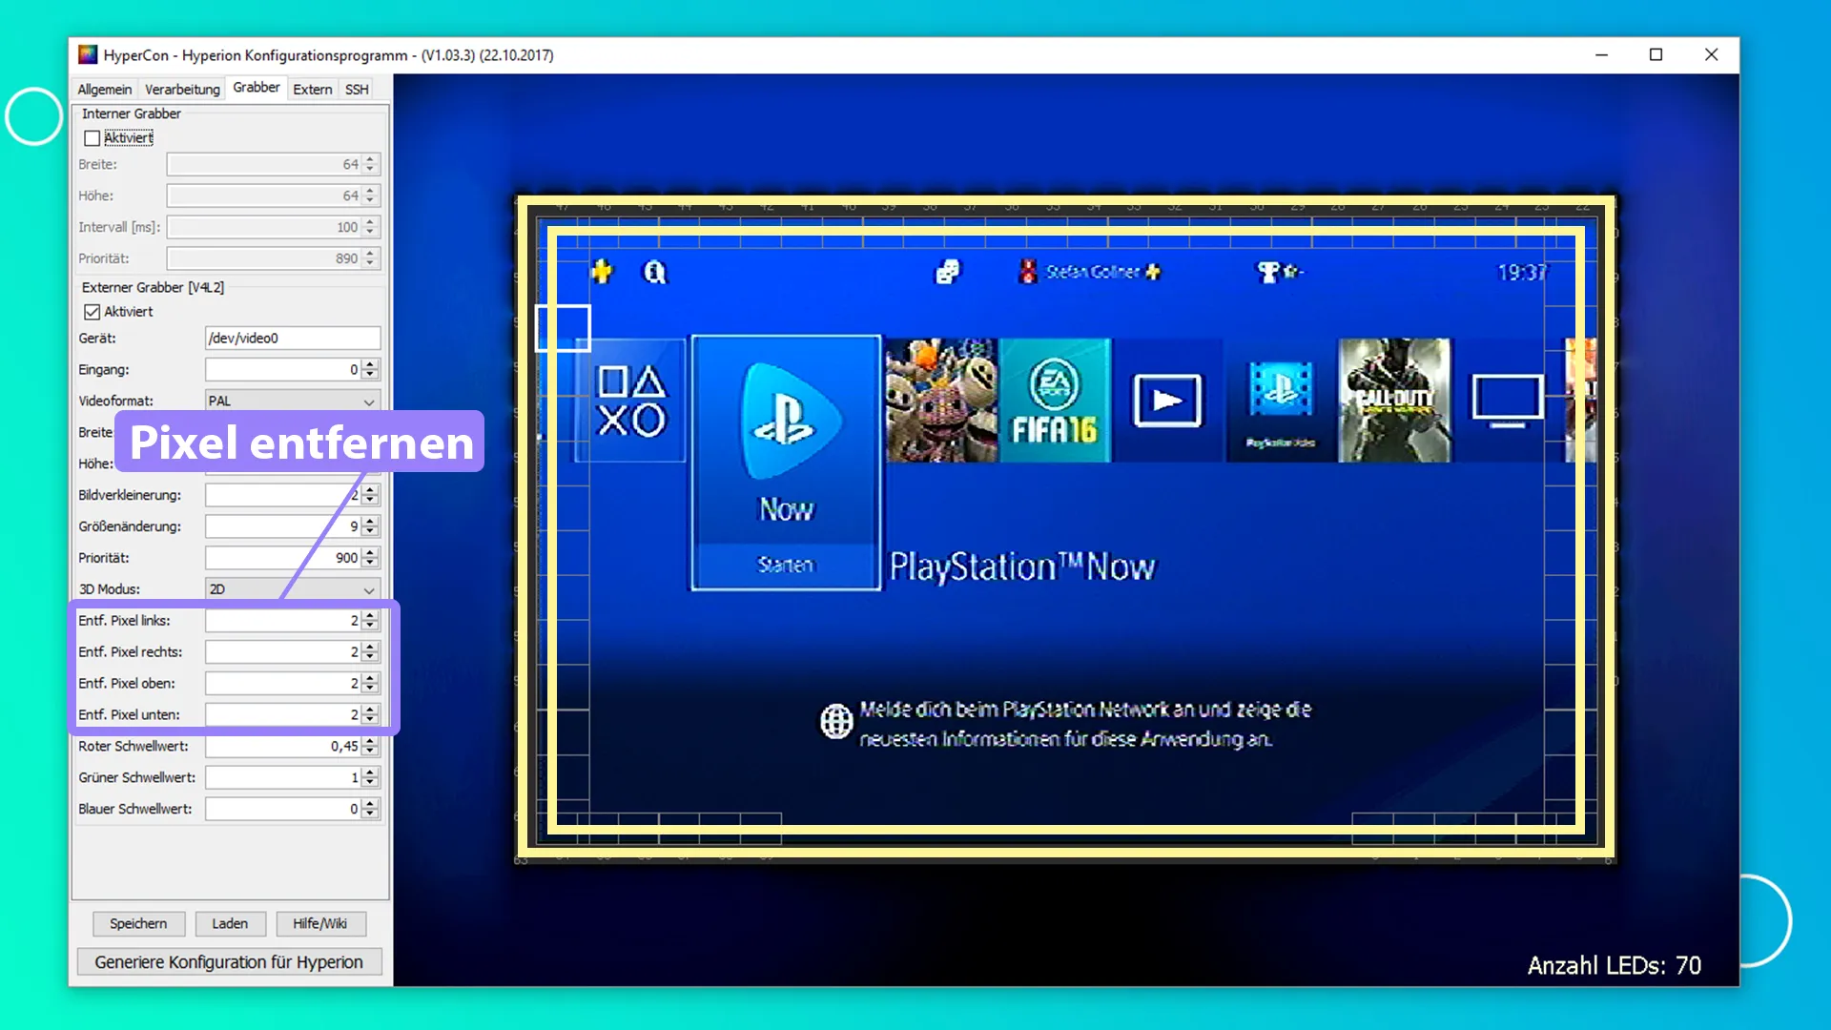
Task: Click the external grabber Priorität field showing 900
Action: point(283,558)
